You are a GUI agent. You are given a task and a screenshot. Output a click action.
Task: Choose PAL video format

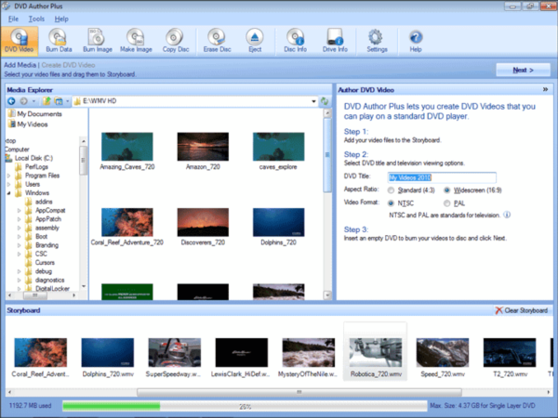[447, 203]
